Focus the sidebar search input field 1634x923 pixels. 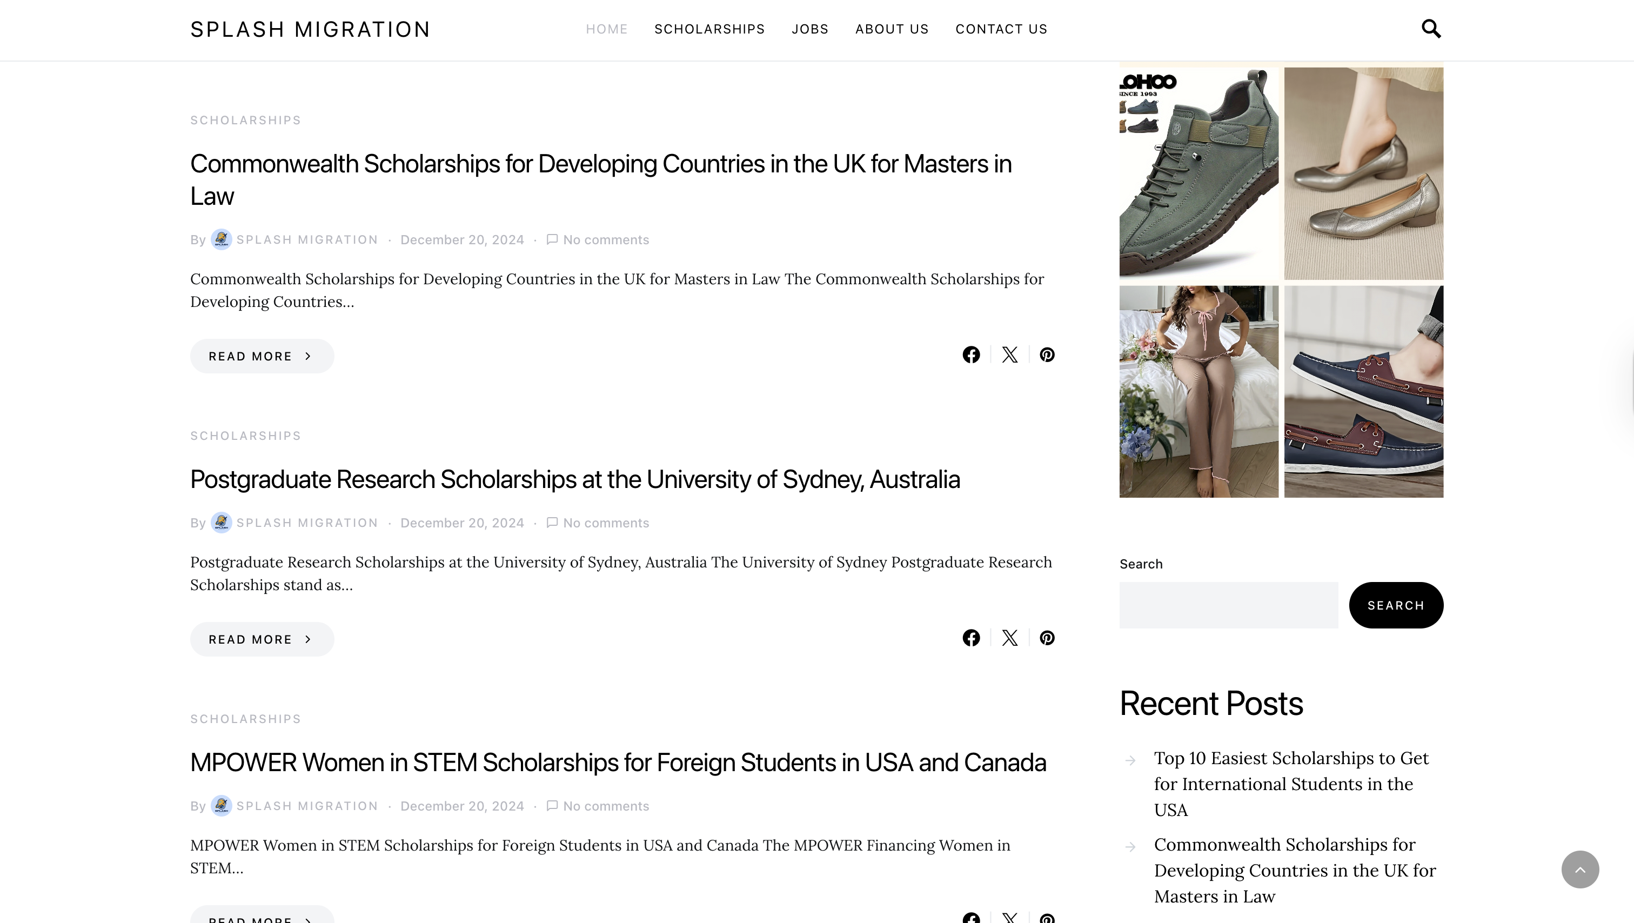(1228, 605)
